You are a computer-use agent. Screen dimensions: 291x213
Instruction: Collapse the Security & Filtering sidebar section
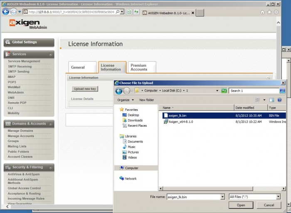(x=50, y=168)
